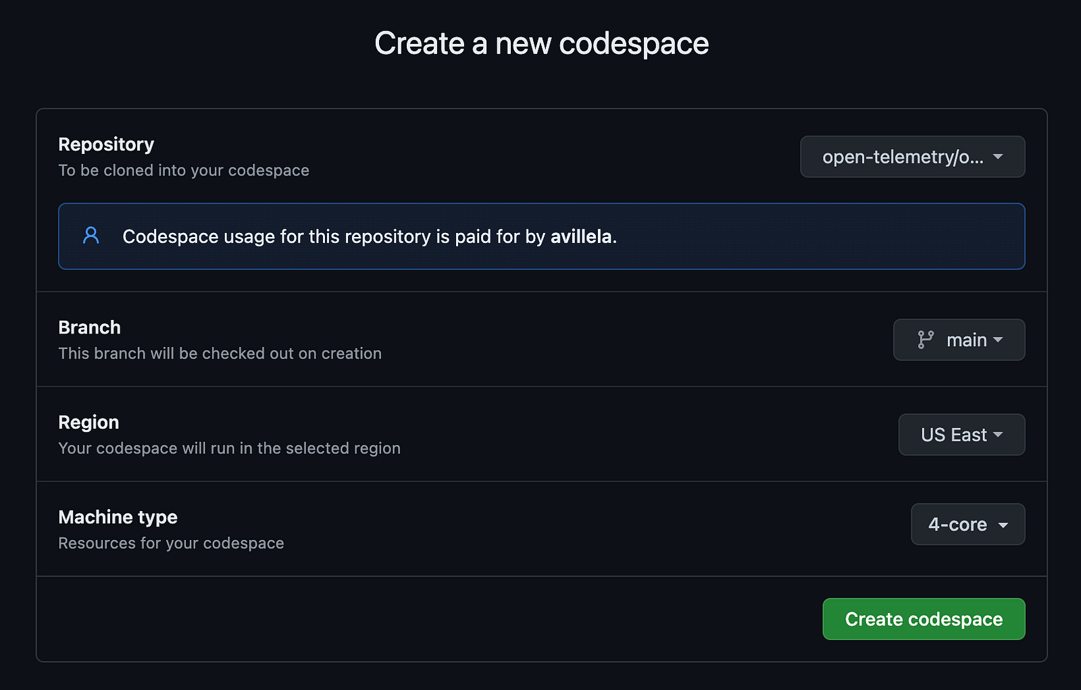Click 'Codespace usage for this repository' message
The image size is (1081, 690).
tap(370, 236)
